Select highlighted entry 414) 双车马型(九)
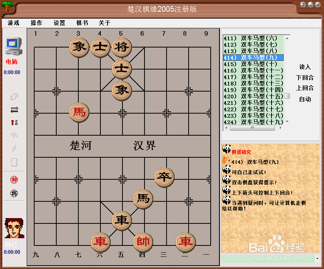The image size is (324, 269). click(x=253, y=58)
